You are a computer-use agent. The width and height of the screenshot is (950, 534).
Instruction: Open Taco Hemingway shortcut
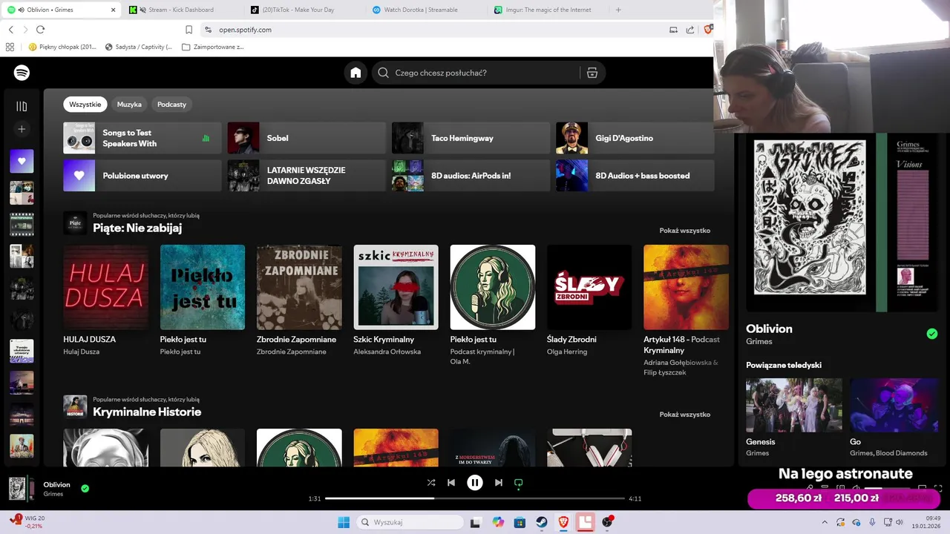[x=471, y=138]
